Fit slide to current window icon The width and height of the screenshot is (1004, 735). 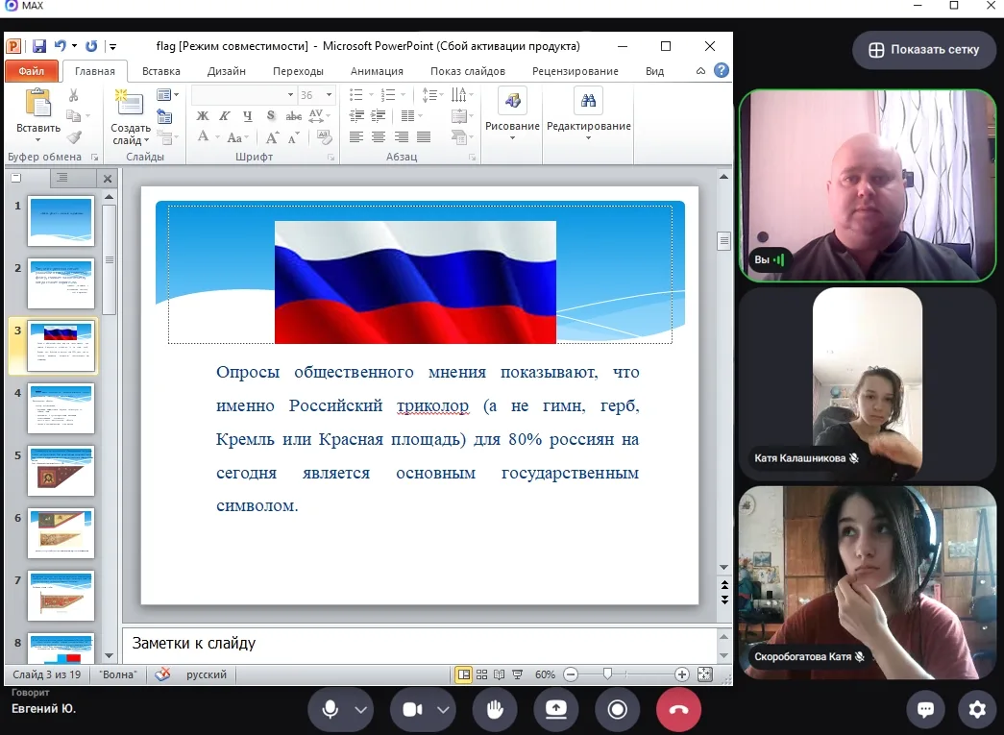(x=704, y=674)
